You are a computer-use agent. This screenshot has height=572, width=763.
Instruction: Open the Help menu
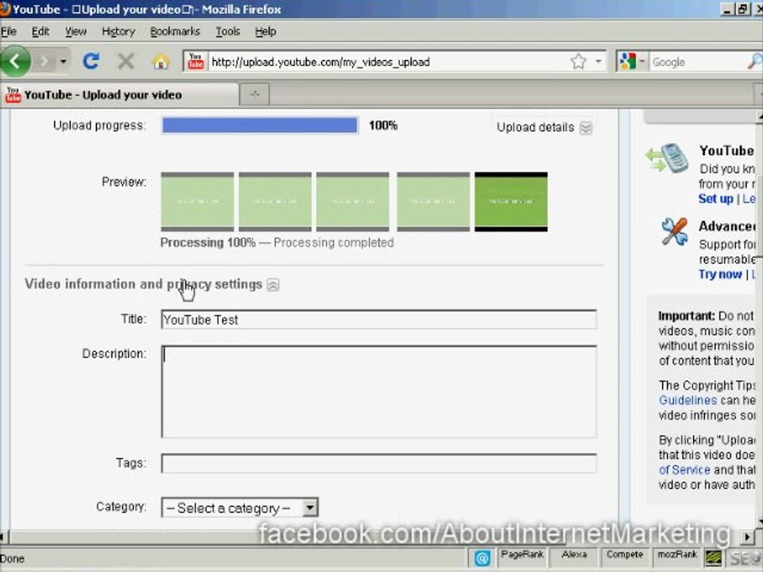pyautogui.click(x=265, y=32)
